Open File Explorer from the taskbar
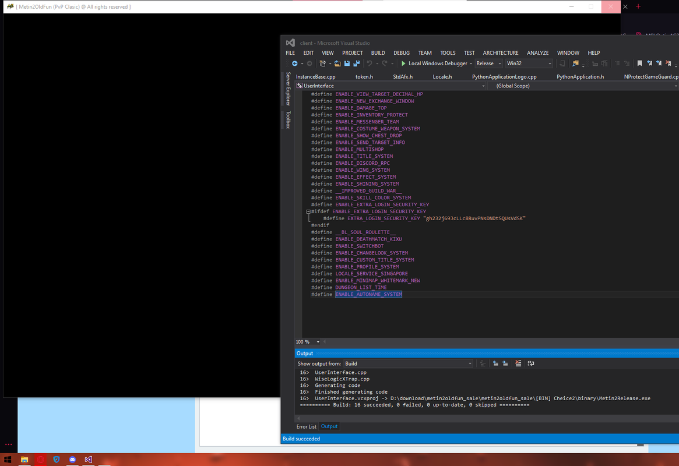The width and height of the screenshot is (679, 466). pos(24,460)
